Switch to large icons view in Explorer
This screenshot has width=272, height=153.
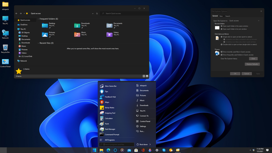(x=147, y=76)
